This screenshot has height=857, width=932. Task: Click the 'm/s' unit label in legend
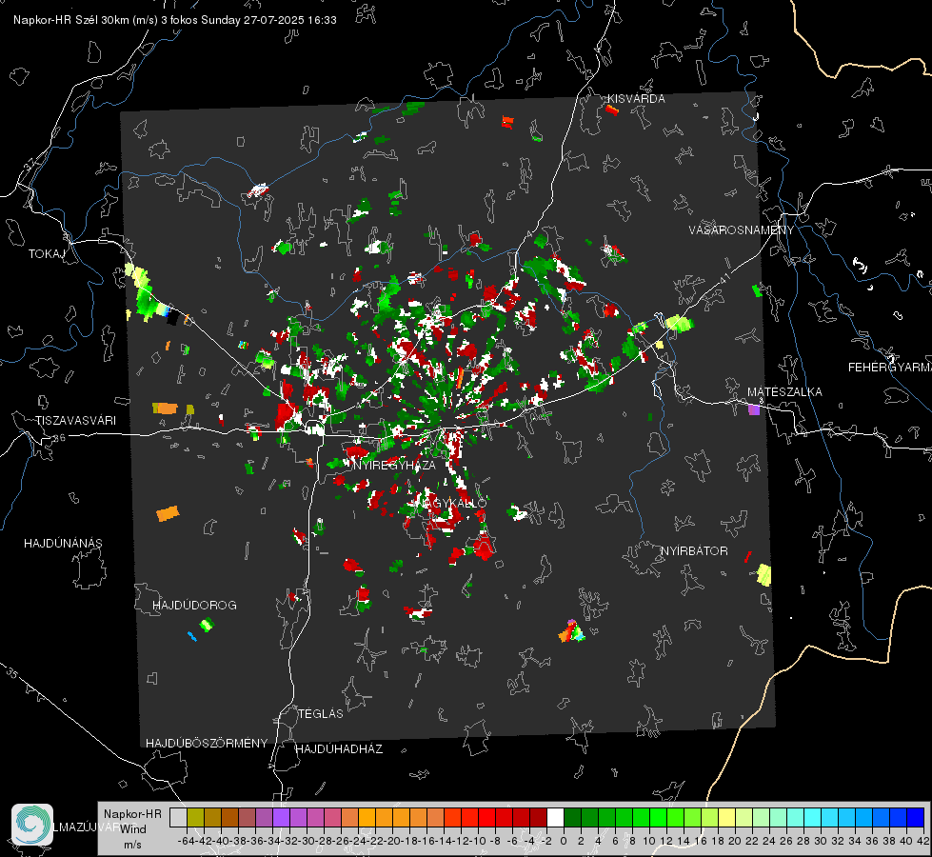click(x=132, y=845)
